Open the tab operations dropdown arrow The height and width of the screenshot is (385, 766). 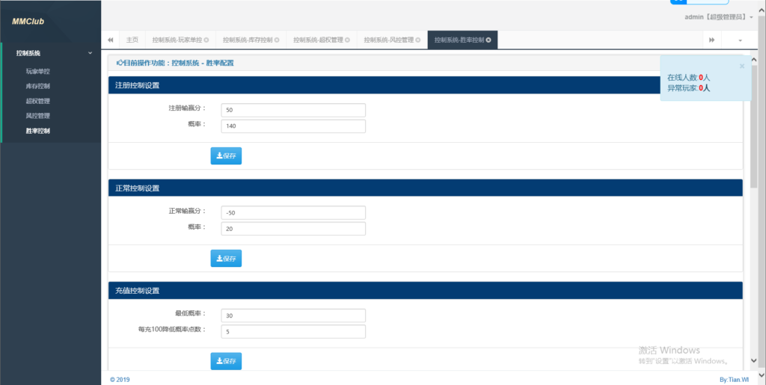740,40
